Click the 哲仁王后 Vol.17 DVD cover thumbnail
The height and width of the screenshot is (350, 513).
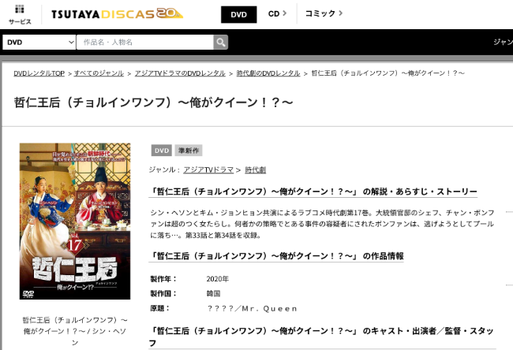[75, 222]
